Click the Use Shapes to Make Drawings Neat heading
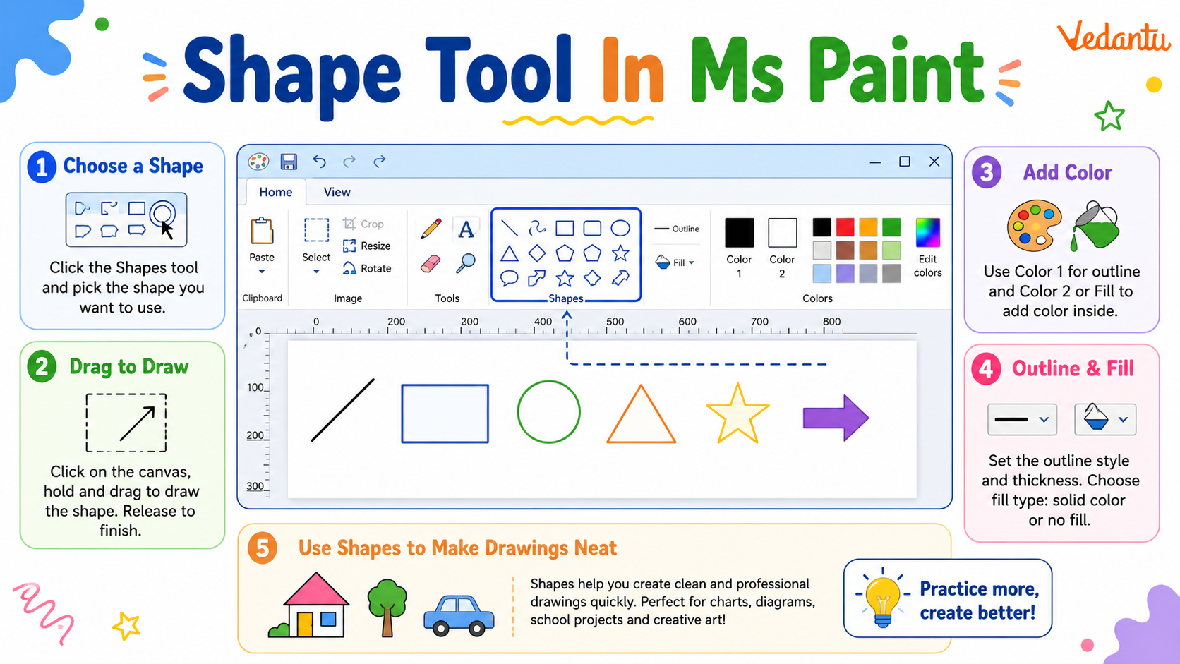Viewport: 1180px width, 664px height. [x=457, y=548]
